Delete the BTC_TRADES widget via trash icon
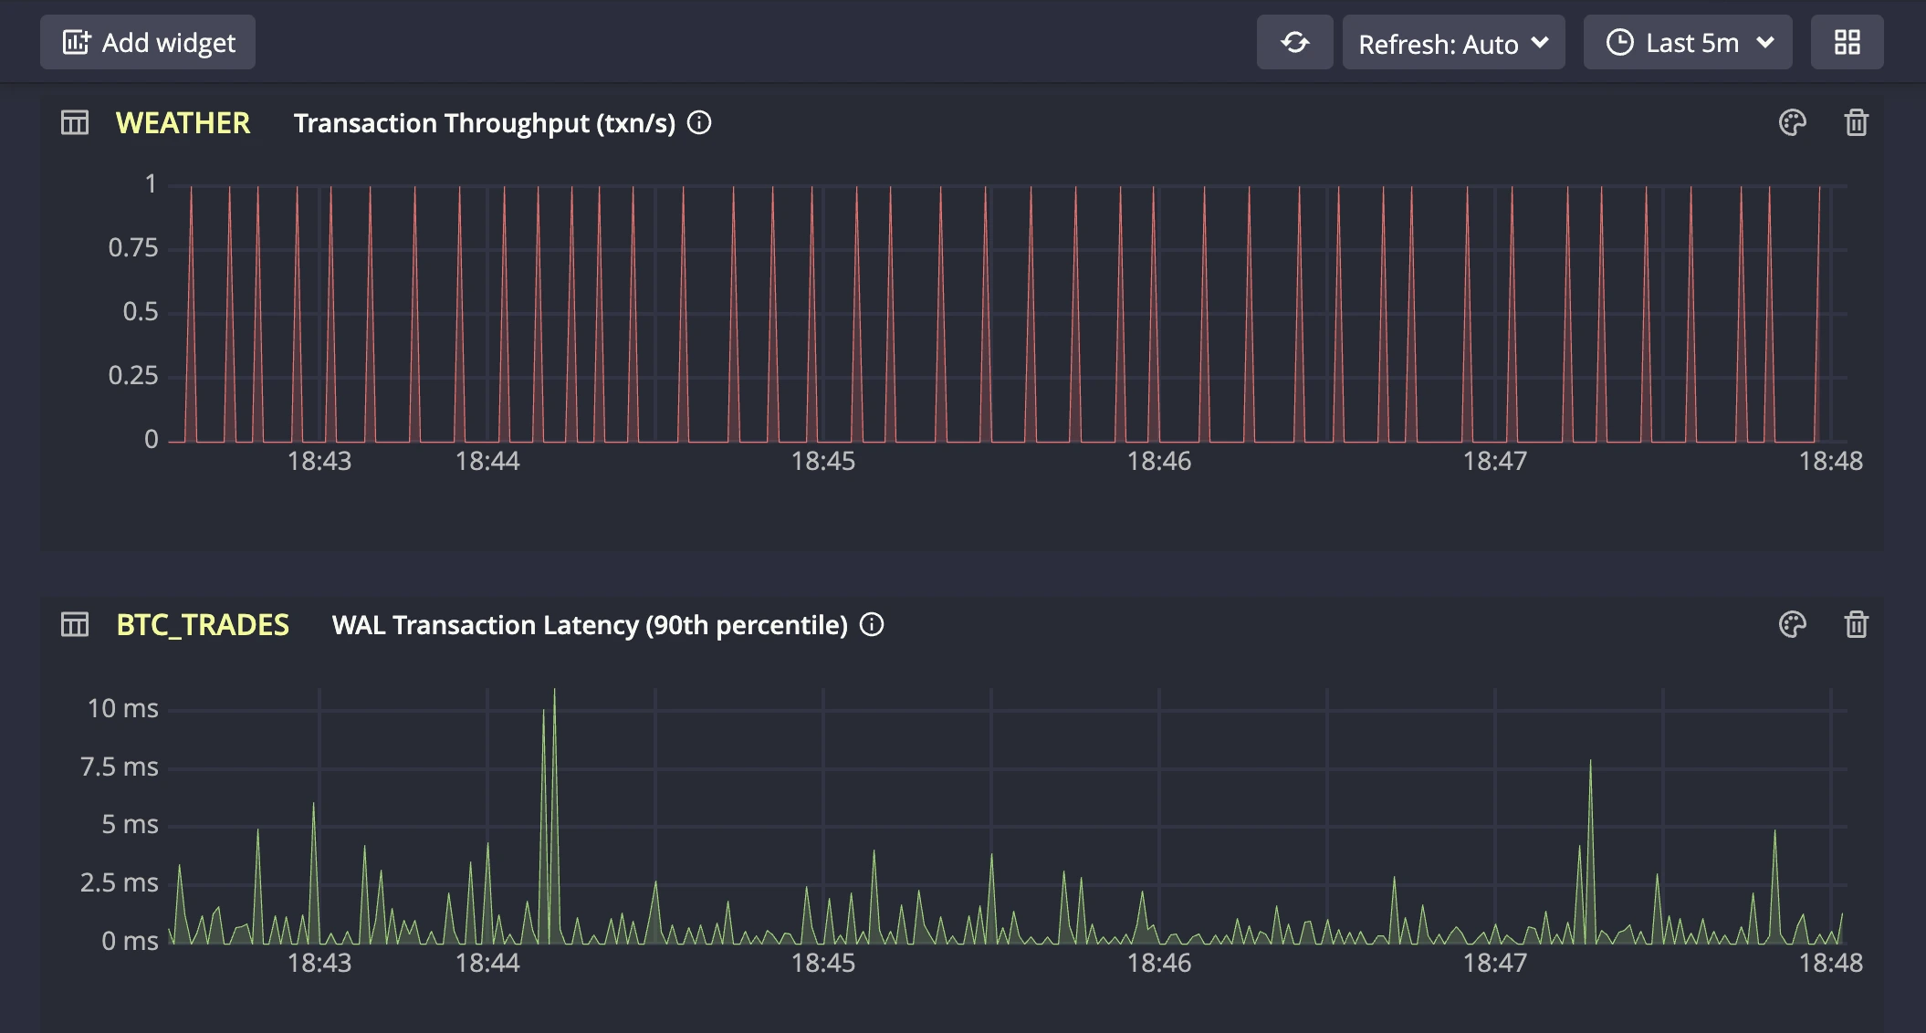This screenshot has height=1033, width=1926. [x=1858, y=625]
